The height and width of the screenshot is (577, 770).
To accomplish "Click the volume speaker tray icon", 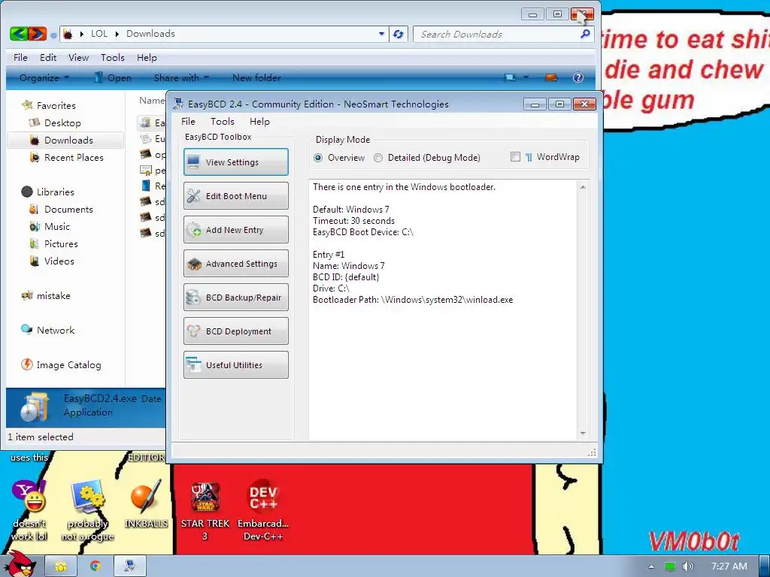I will tap(687, 566).
